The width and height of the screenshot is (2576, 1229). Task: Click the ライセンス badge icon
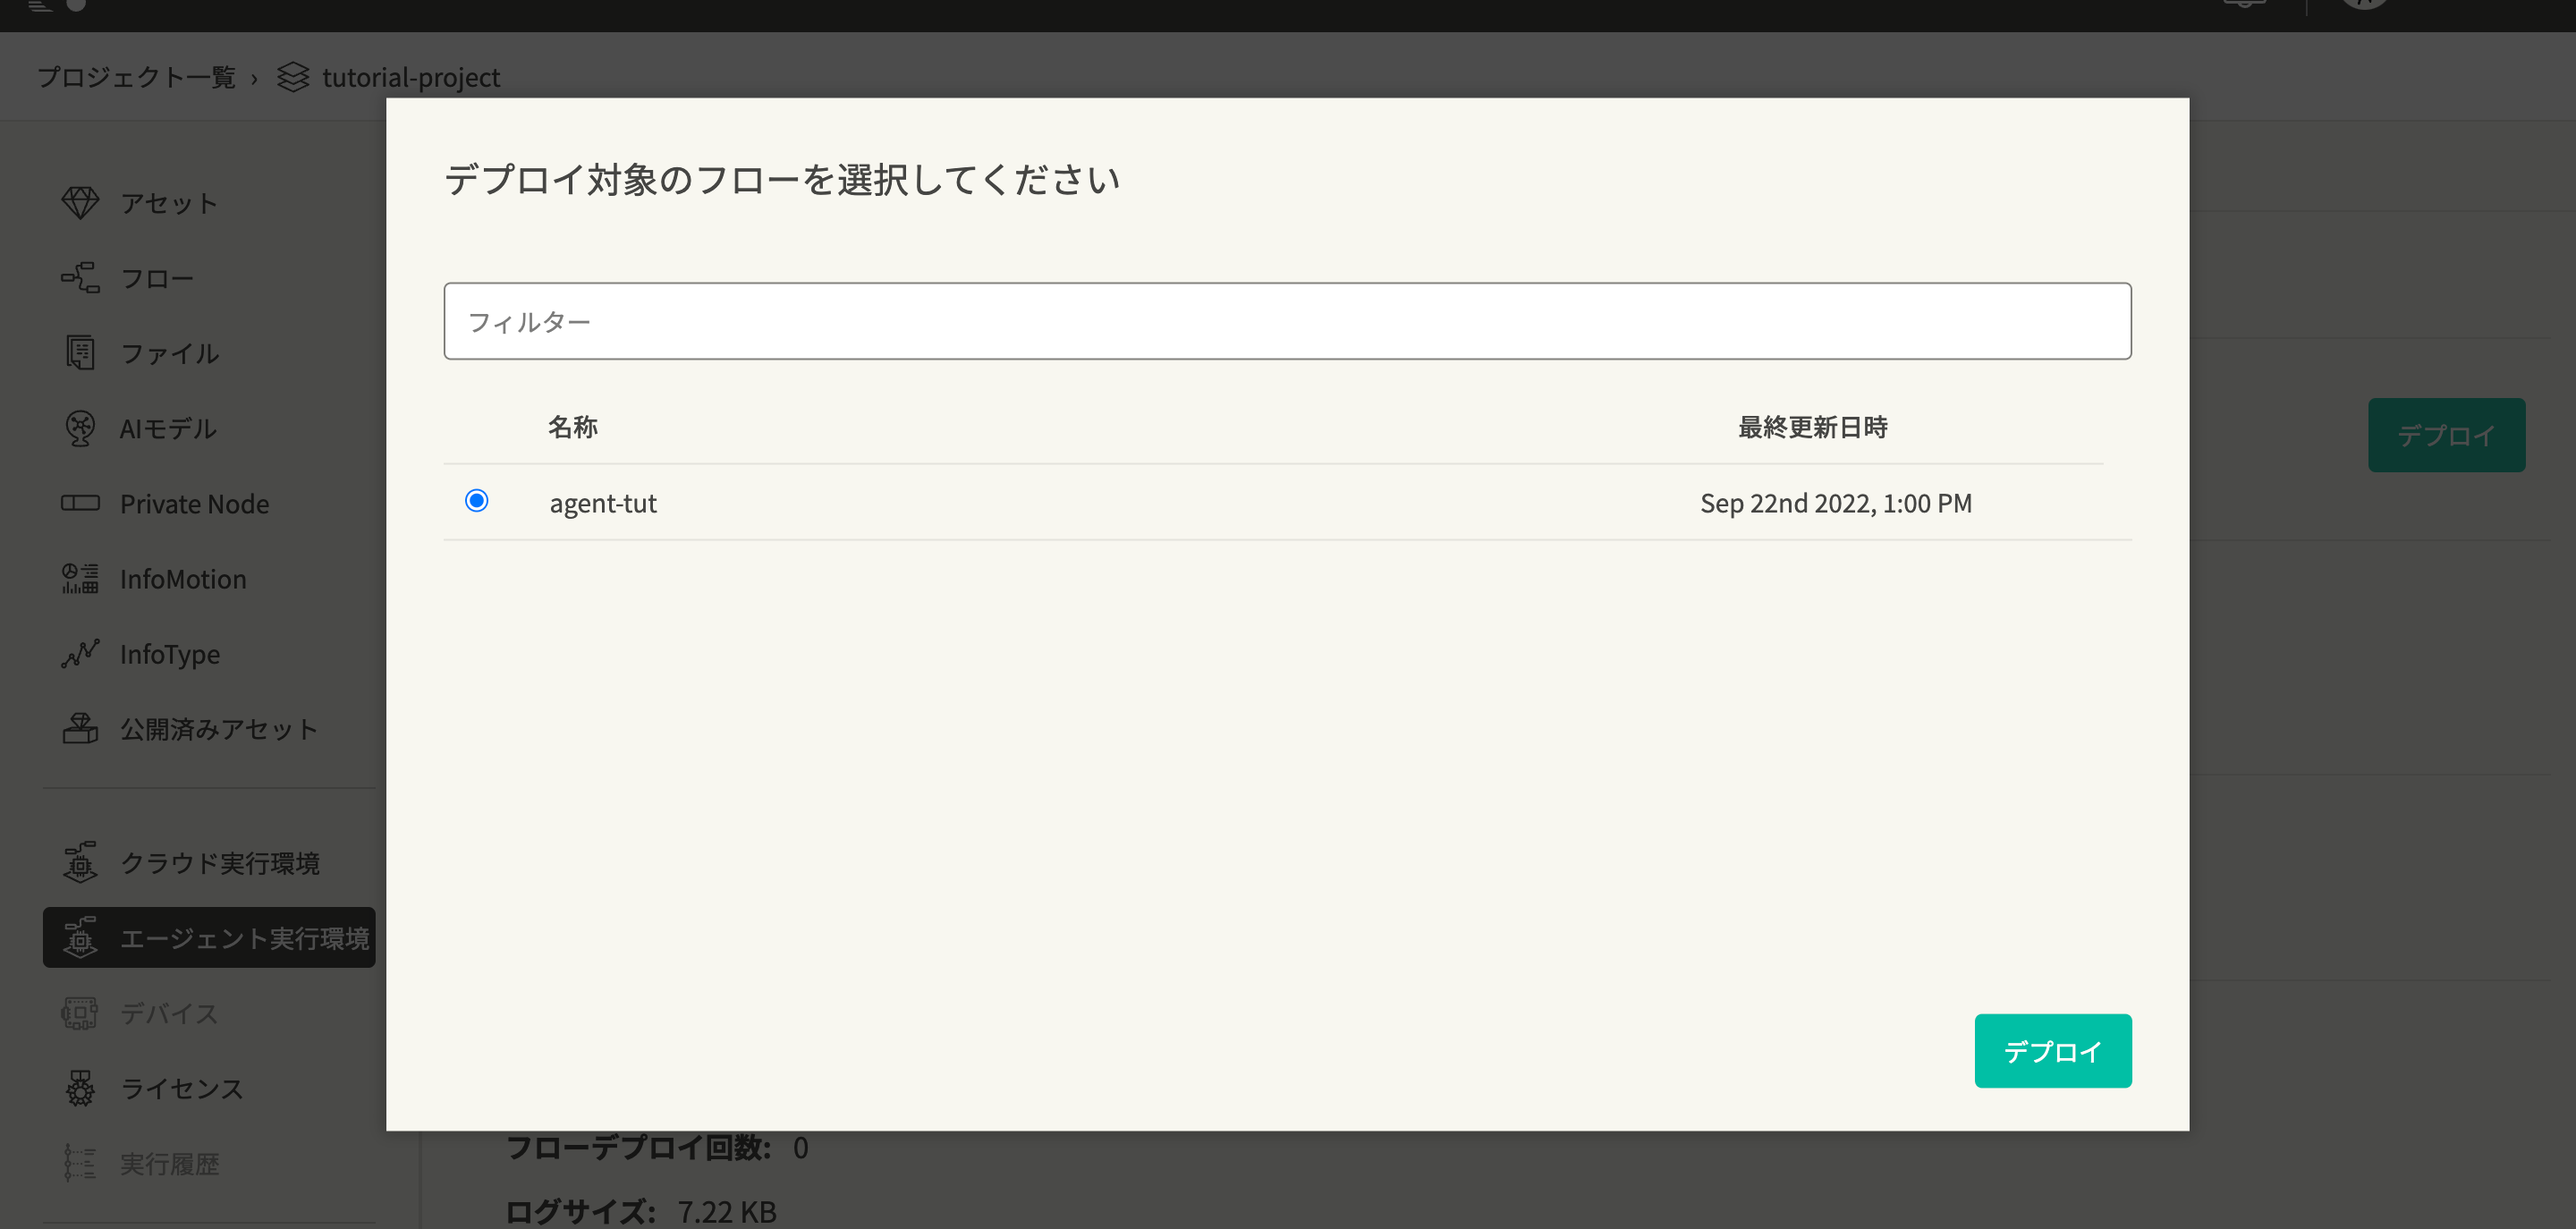(80, 1088)
